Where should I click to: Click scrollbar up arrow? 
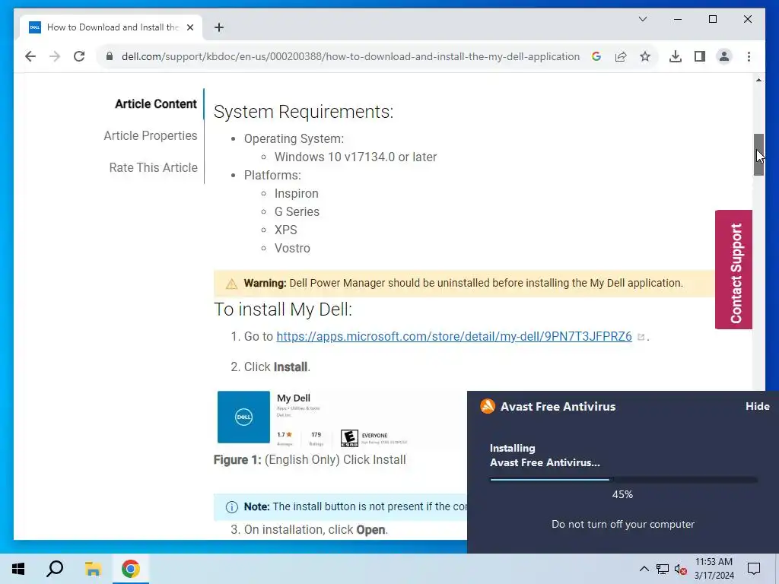(x=758, y=80)
